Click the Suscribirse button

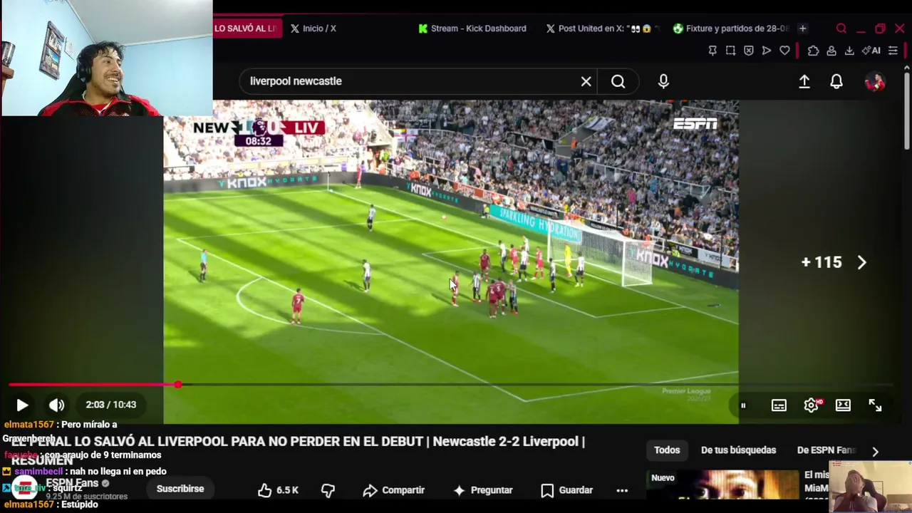(180, 489)
